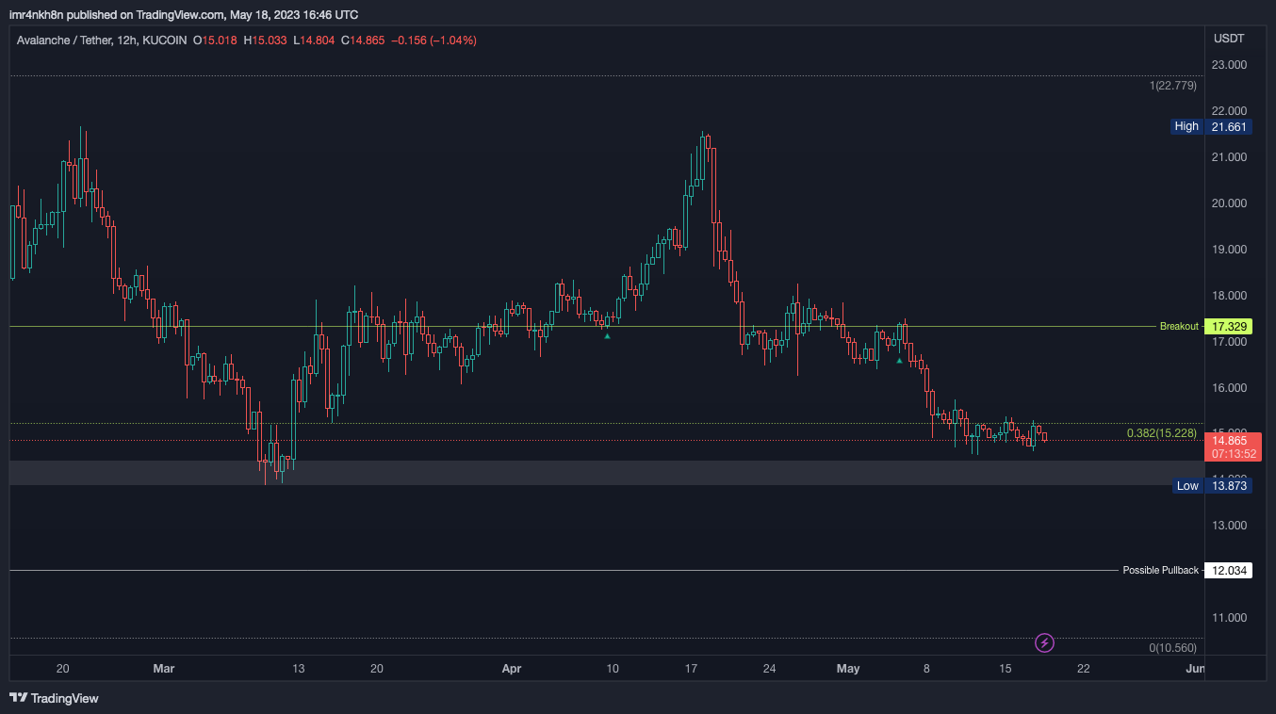
Task: Click the 24 date axis label
Action: 770,669
